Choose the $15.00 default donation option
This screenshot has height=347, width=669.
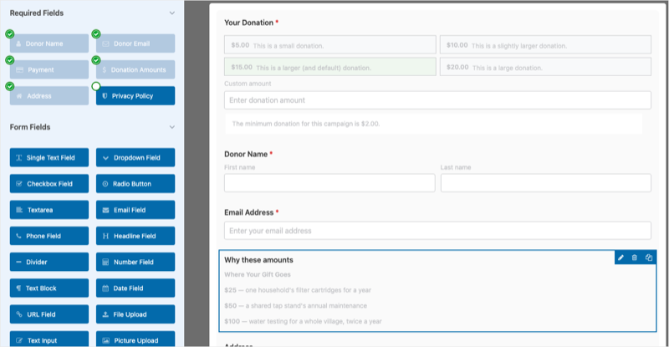[330, 67]
